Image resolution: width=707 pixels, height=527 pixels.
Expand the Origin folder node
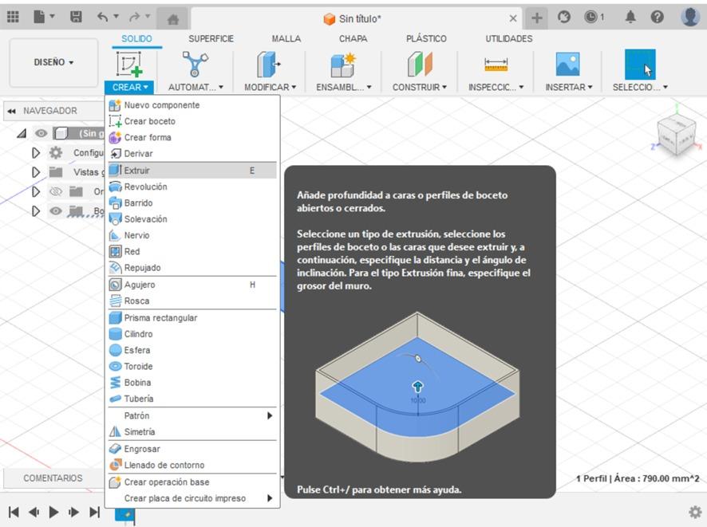[x=36, y=191]
